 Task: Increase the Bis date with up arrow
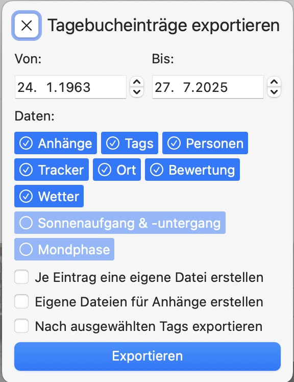tap(274, 82)
